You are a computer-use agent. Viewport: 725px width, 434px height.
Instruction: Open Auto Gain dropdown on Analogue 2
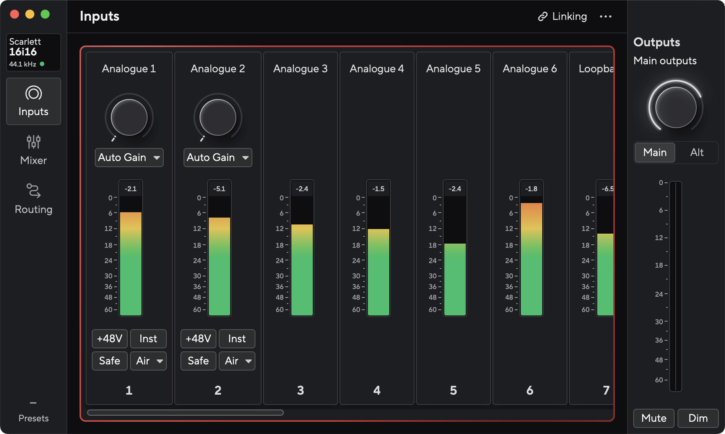pyautogui.click(x=218, y=158)
